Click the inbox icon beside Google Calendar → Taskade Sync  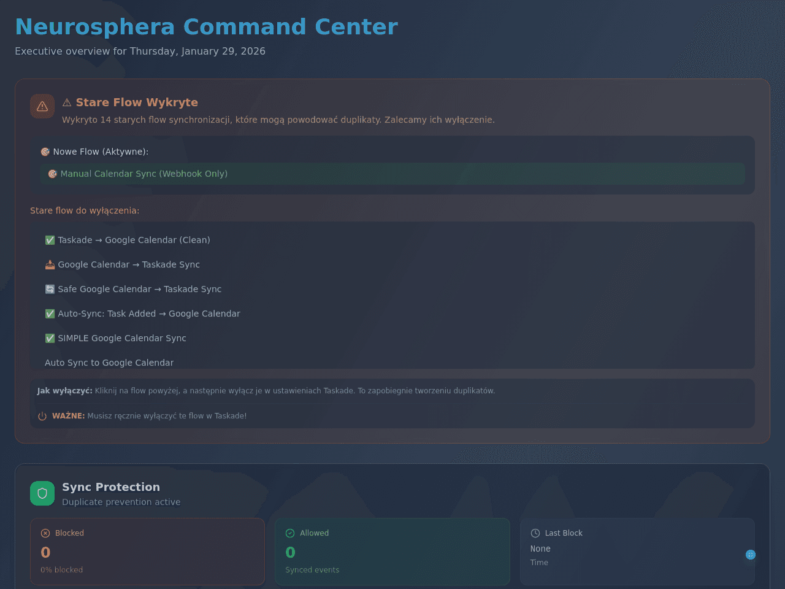(50, 264)
